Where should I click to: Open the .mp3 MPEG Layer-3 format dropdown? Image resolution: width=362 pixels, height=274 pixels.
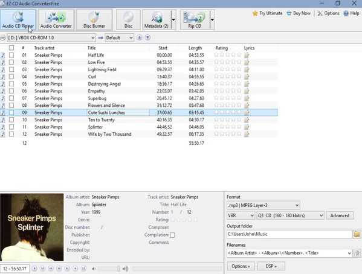coord(263,205)
